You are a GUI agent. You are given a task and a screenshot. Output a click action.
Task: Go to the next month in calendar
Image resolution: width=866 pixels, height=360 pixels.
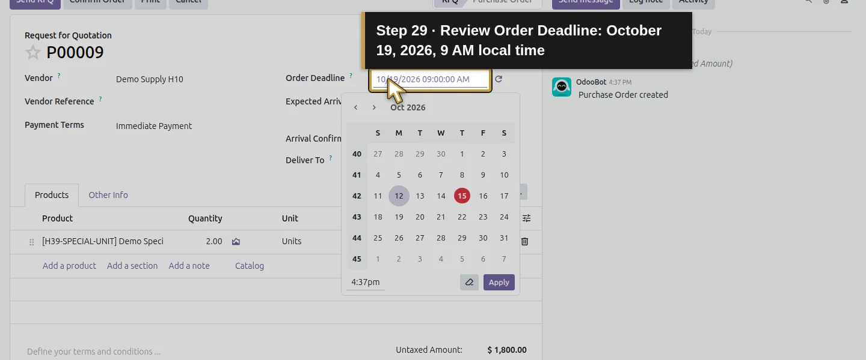click(x=374, y=107)
